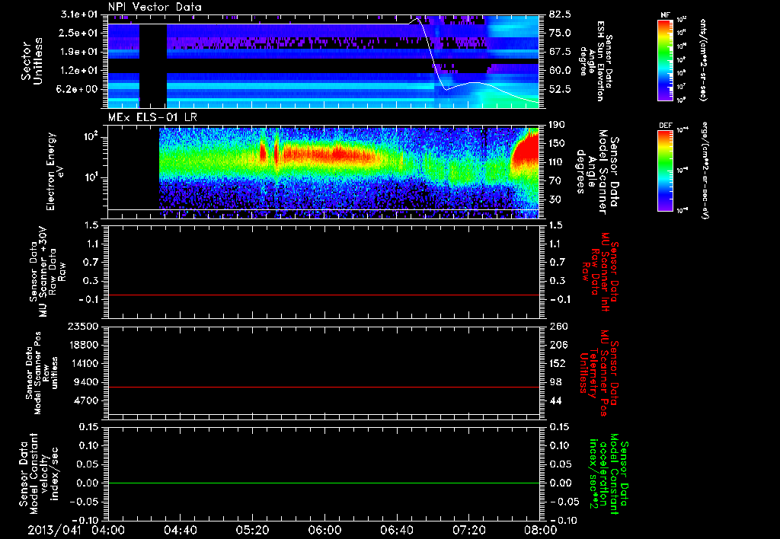780x539 pixels.
Task: Click the "150" scanner angle tick label
Action: 558,144
